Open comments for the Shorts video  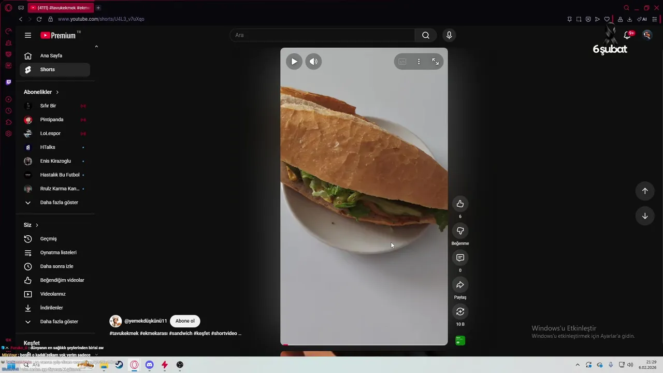460,257
